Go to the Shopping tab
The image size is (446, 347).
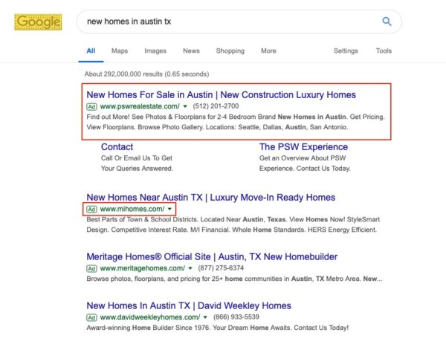[230, 51]
